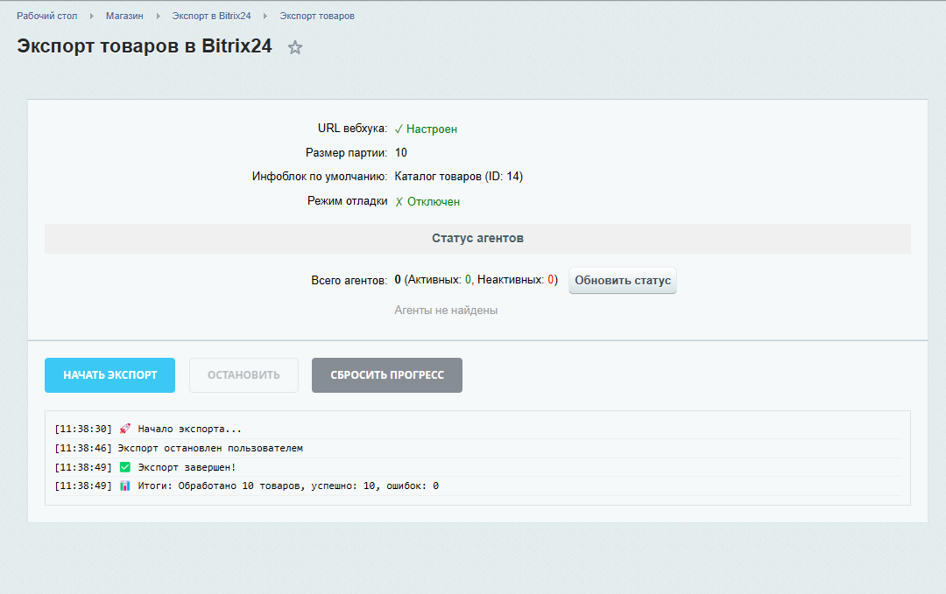Click the Экспорт товаров breadcrumb
This screenshot has height=594, width=946.
tap(317, 16)
